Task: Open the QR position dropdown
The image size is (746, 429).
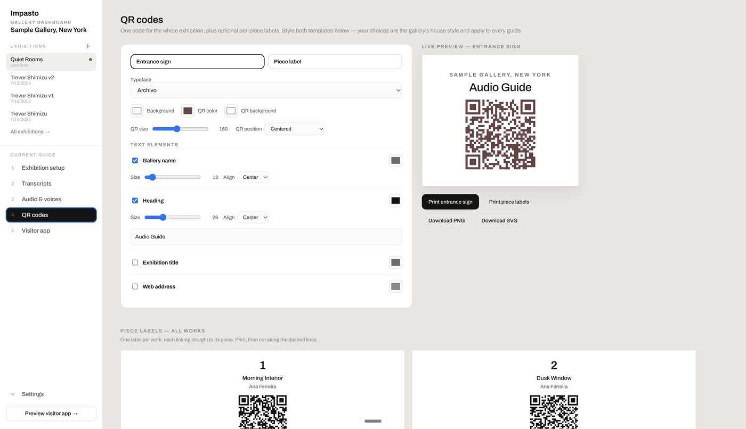Action: click(x=295, y=129)
